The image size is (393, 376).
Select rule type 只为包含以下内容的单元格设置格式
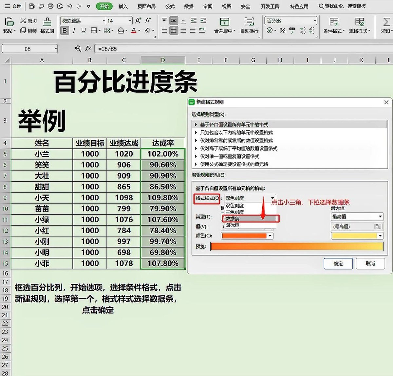click(290, 132)
